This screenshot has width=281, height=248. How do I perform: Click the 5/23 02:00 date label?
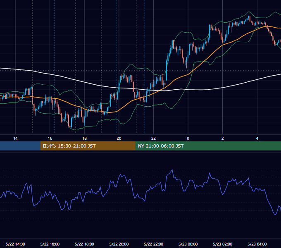click(223, 244)
